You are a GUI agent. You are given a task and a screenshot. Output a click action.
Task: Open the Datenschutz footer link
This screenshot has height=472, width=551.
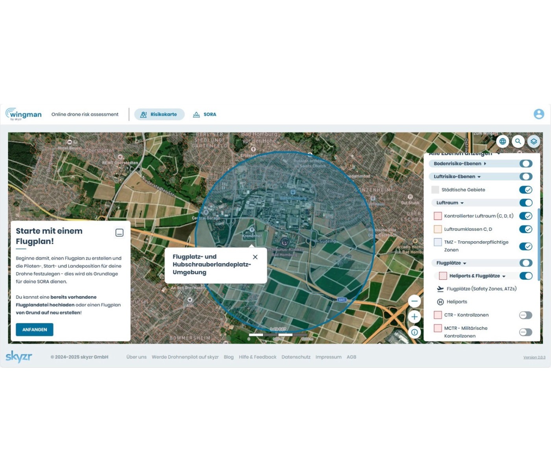tap(296, 357)
